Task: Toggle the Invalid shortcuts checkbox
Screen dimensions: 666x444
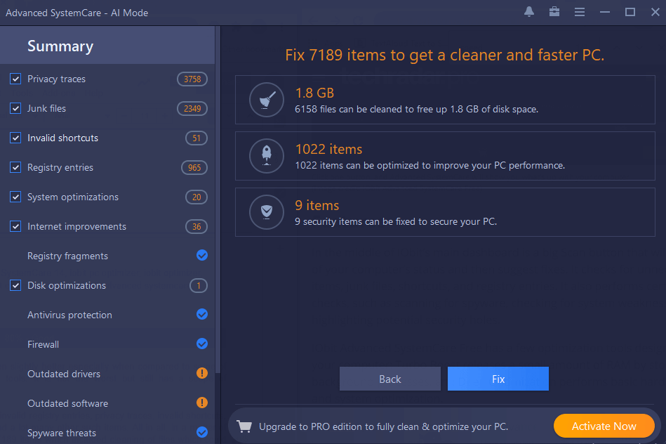Action: 15,138
